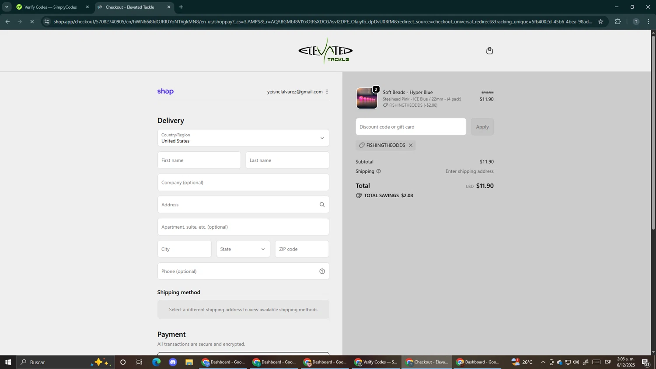Click Soft Beads product thumbnail
The image size is (656, 369).
coord(366,98)
